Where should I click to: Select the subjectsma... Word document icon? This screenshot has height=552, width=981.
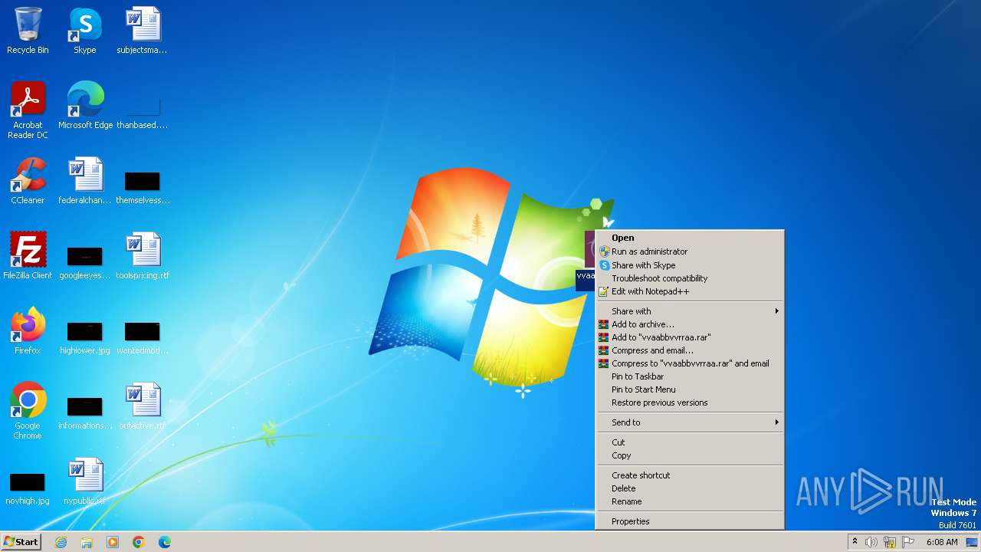(143, 31)
